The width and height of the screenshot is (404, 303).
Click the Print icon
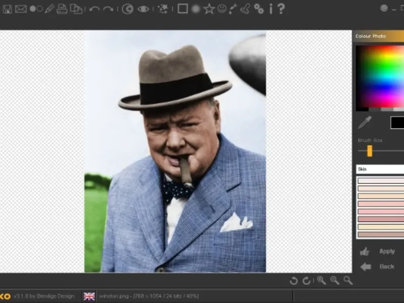[62, 9]
